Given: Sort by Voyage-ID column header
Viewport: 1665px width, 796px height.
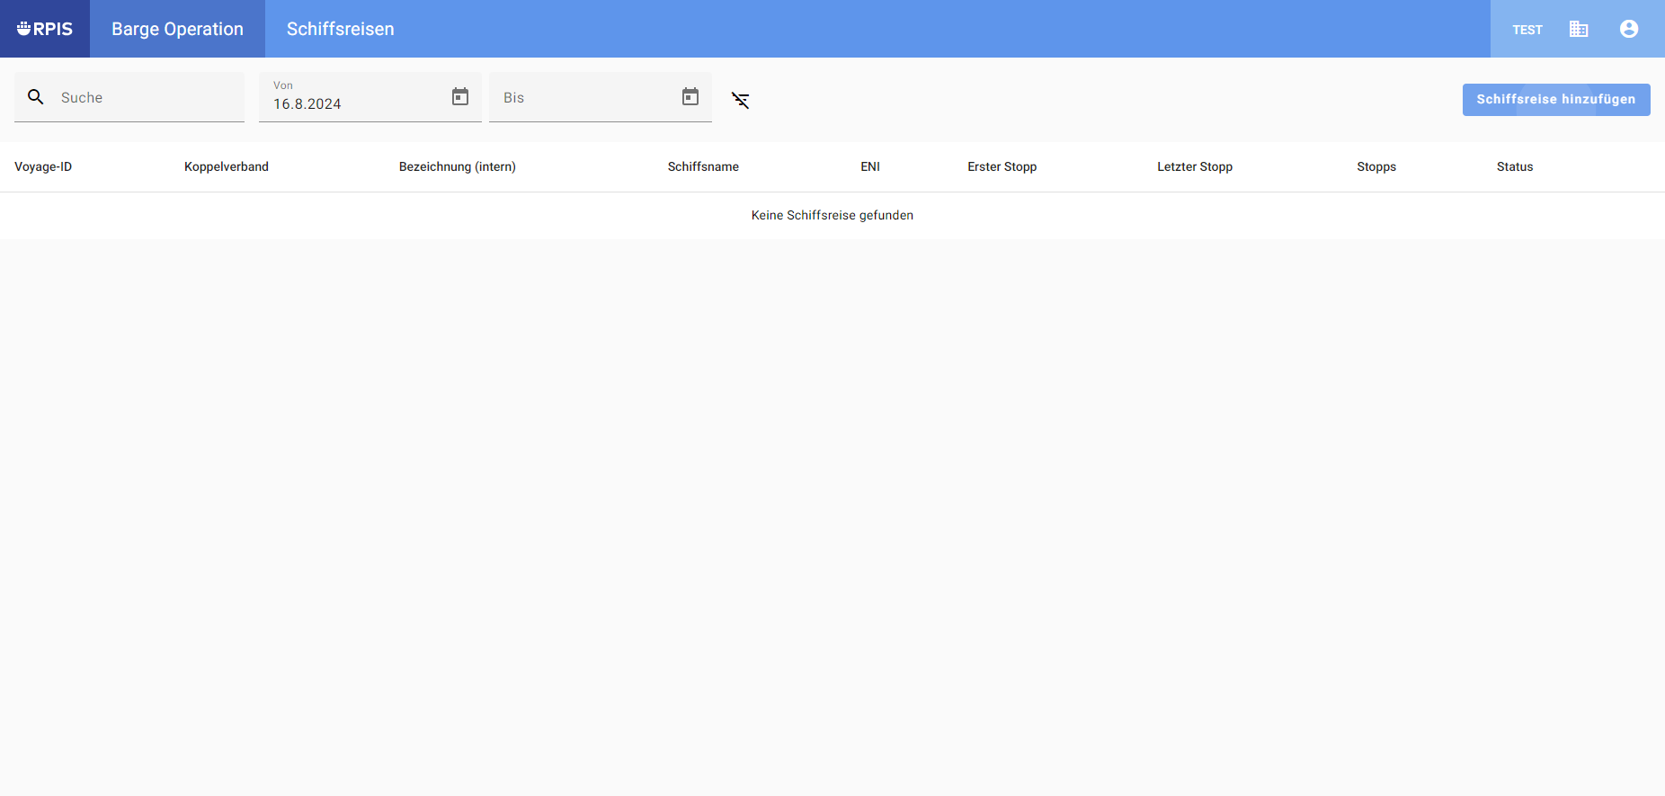Looking at the screenshot, I should coord(43,166).
